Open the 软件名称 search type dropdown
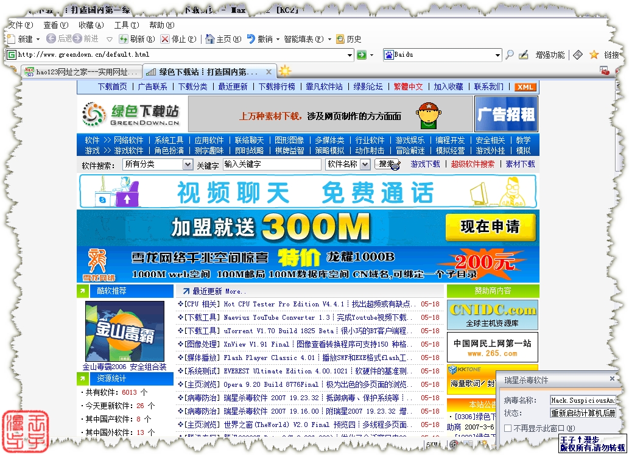 pyautogui.click(x=365, y=164)
